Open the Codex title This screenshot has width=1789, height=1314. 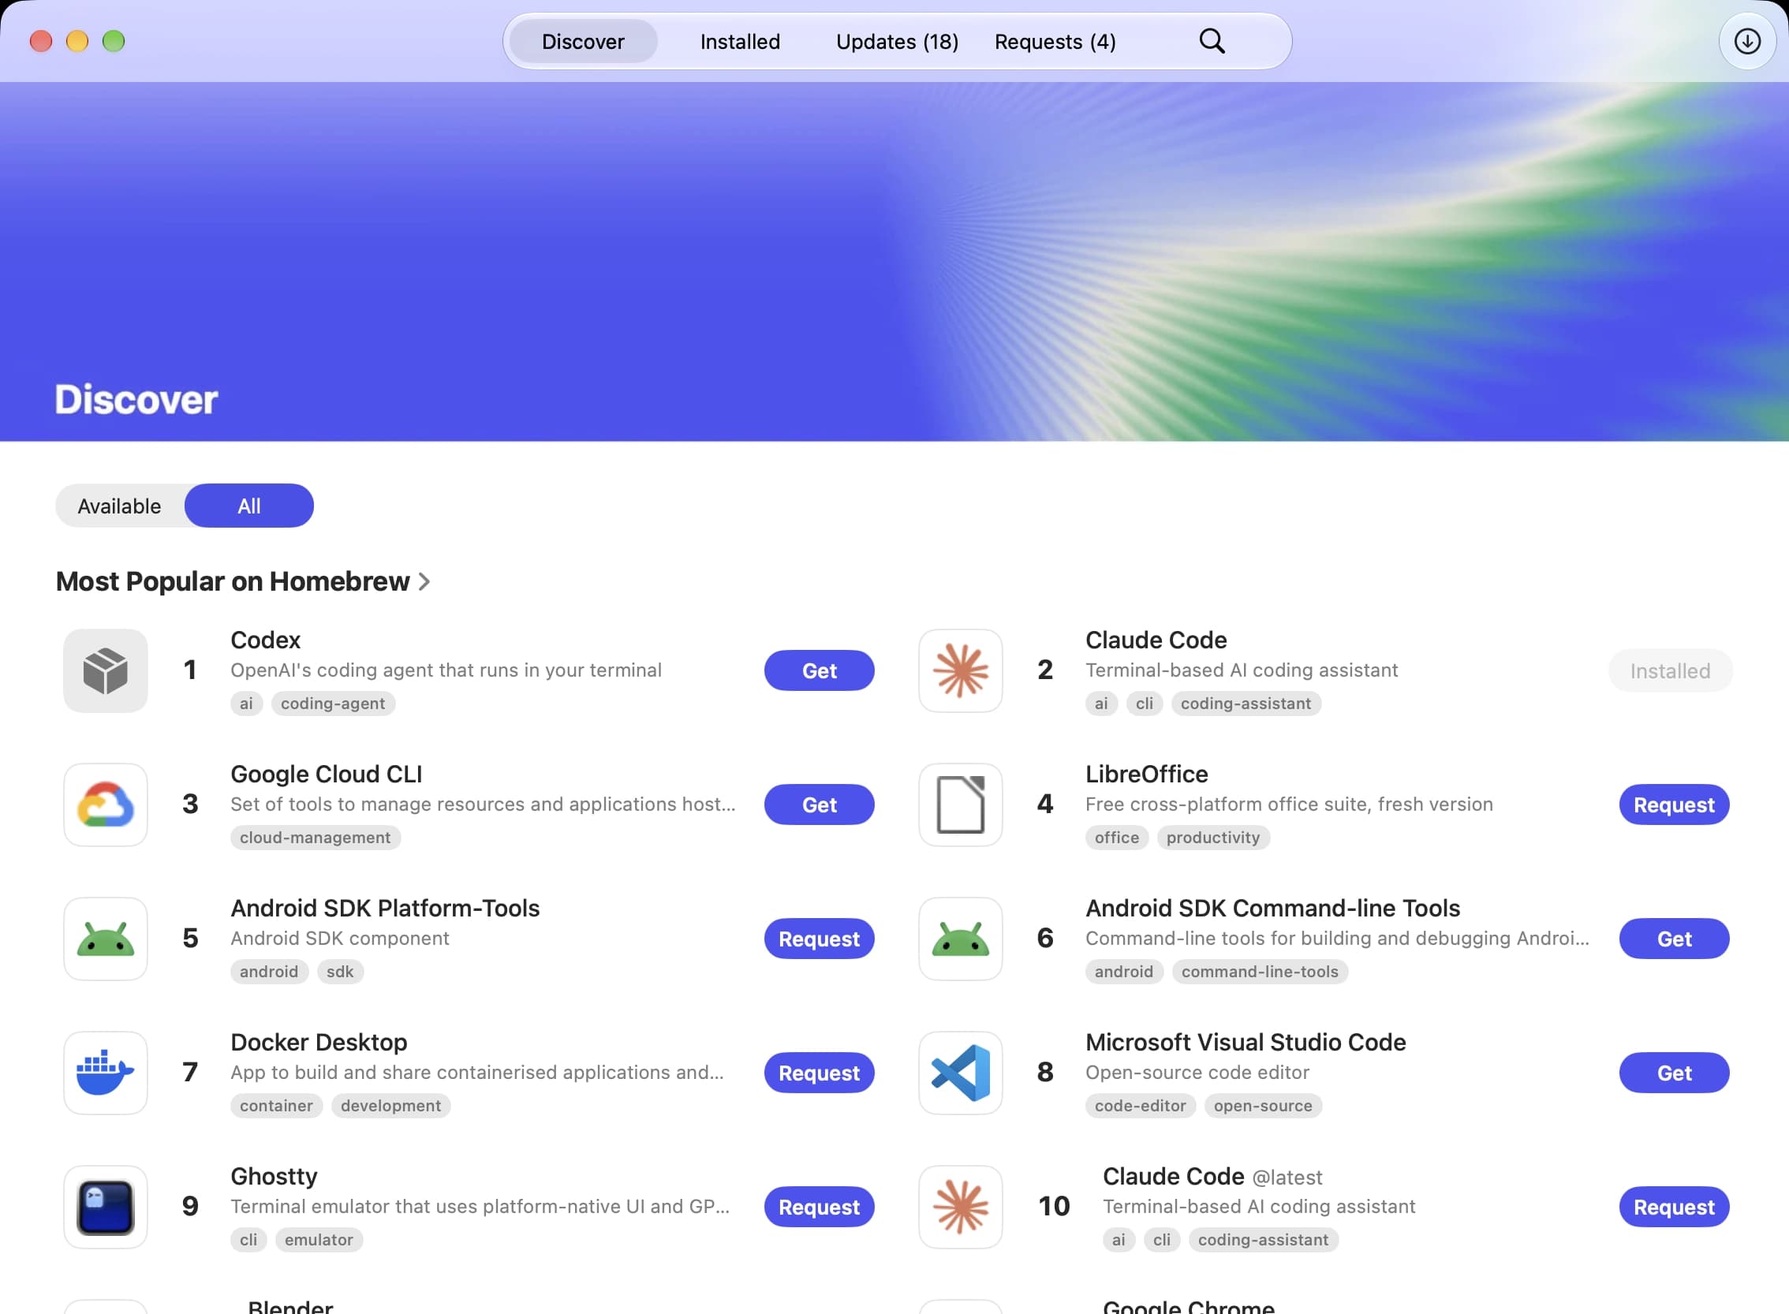coord(266,640)
